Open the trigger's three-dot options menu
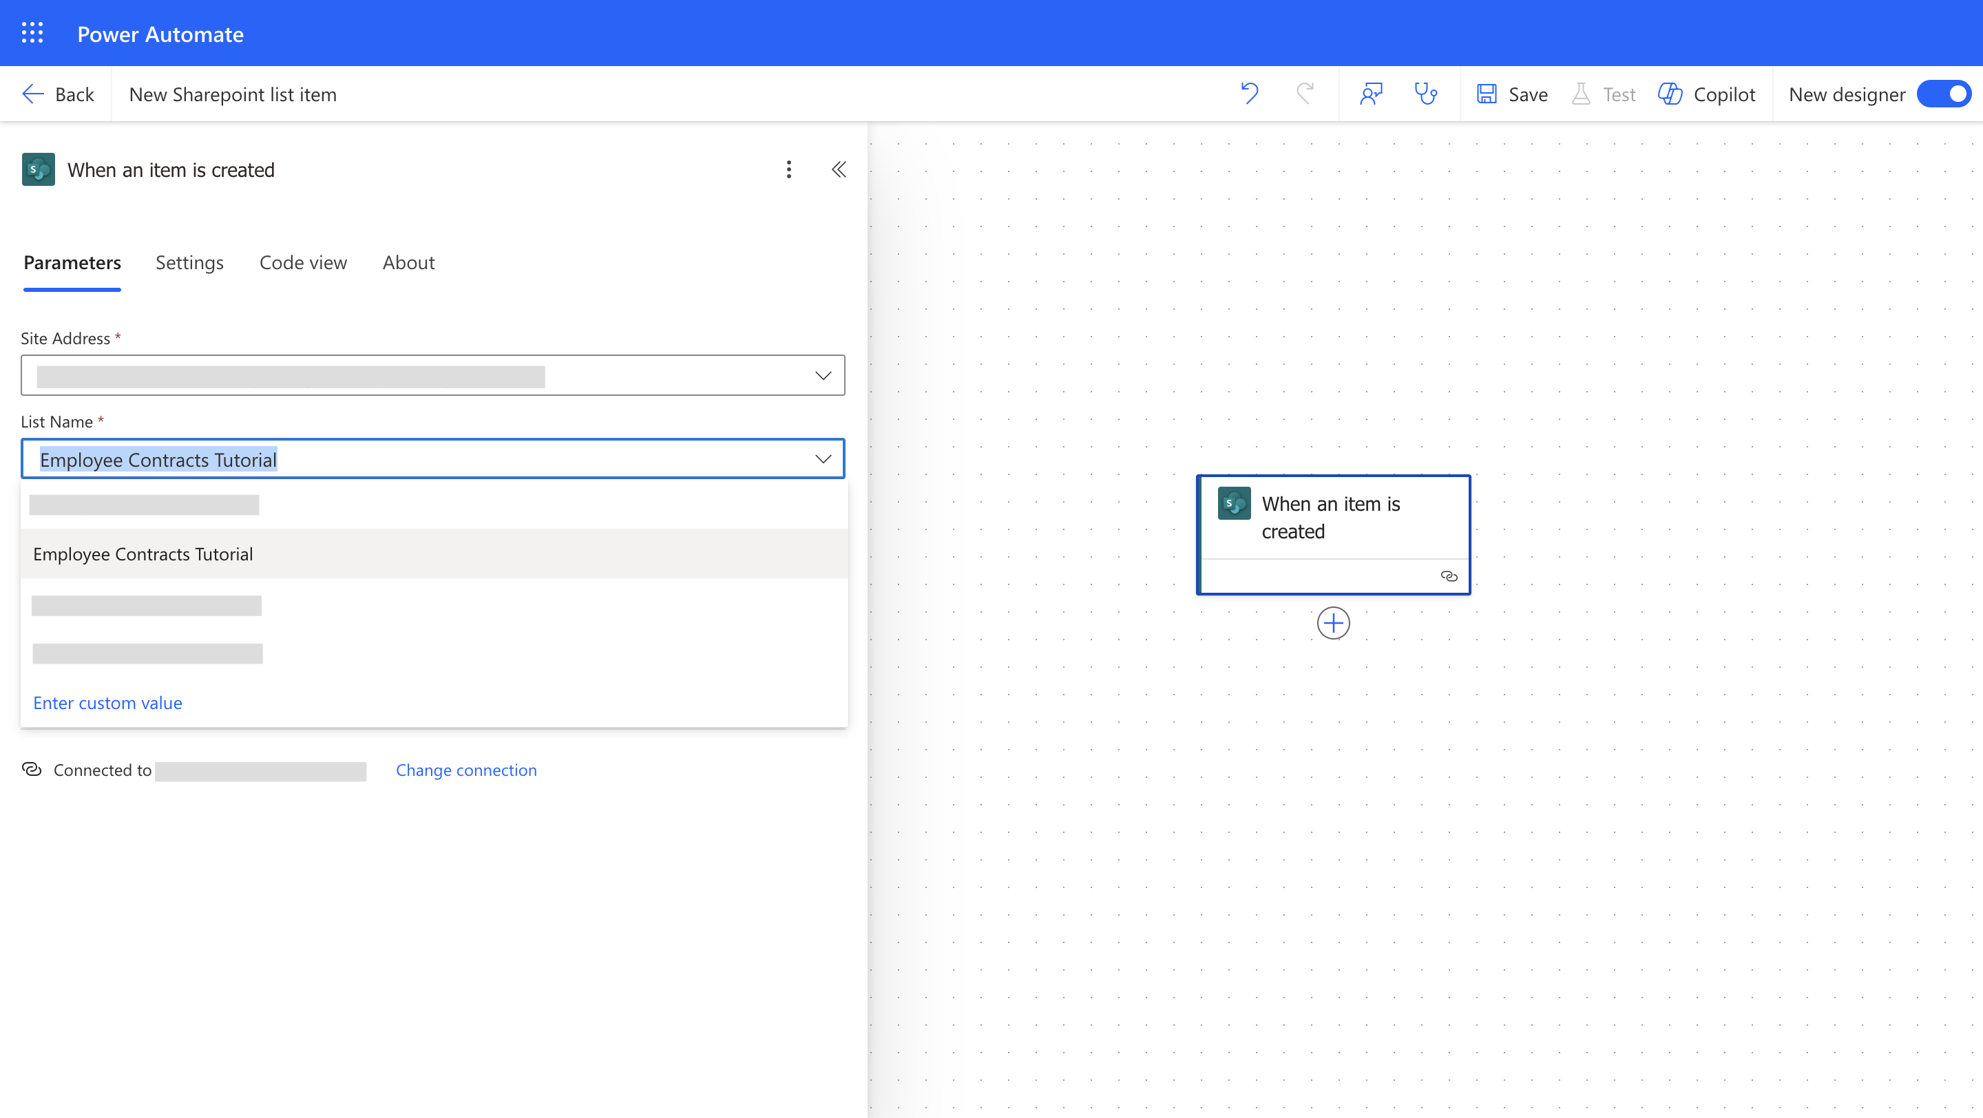The width and height of the screenshot is (1983, 1118). click(788, 169)
